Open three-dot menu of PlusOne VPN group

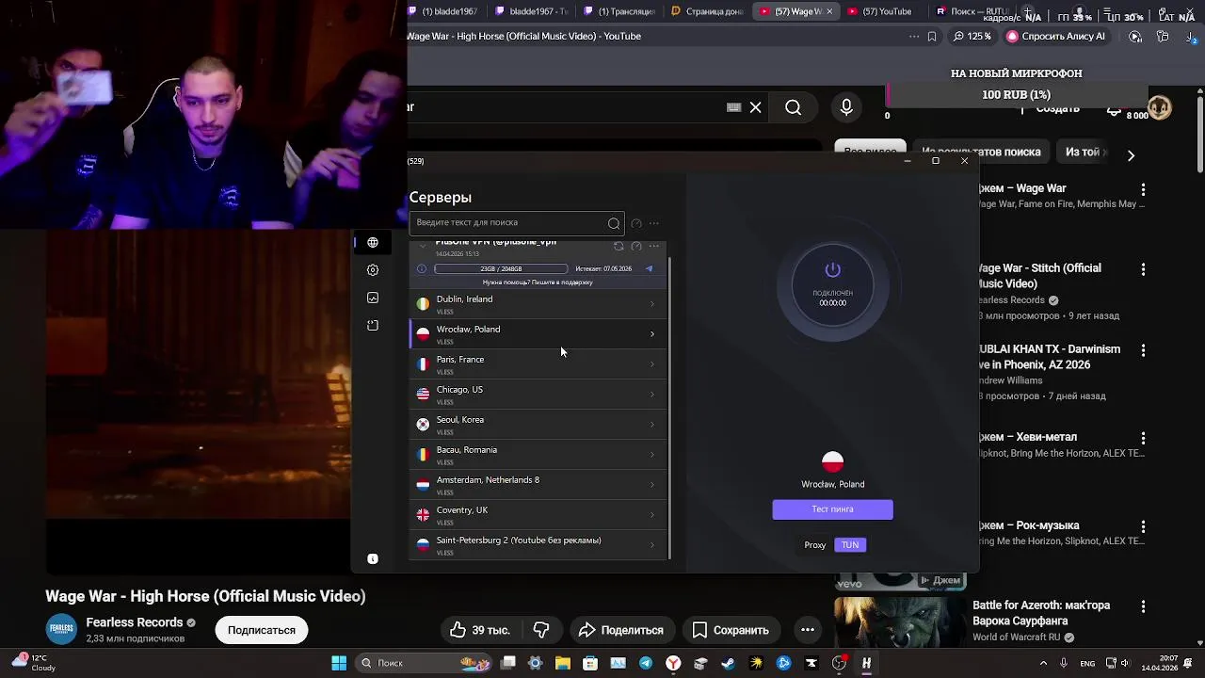point(654,246)
